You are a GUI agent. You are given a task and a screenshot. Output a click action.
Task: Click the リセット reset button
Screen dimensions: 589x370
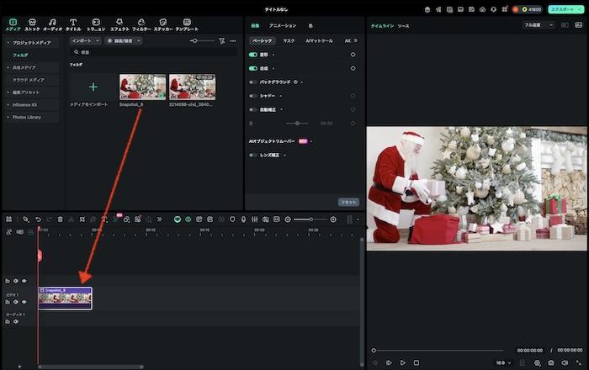point(348,202)
